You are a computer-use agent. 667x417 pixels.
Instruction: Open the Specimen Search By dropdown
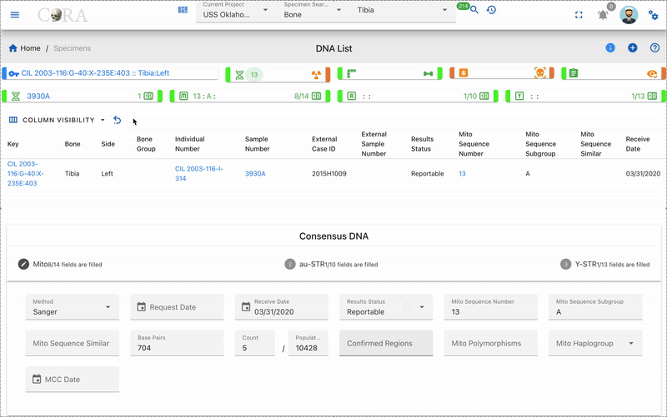pyautogui.click(x=313, y=11)
